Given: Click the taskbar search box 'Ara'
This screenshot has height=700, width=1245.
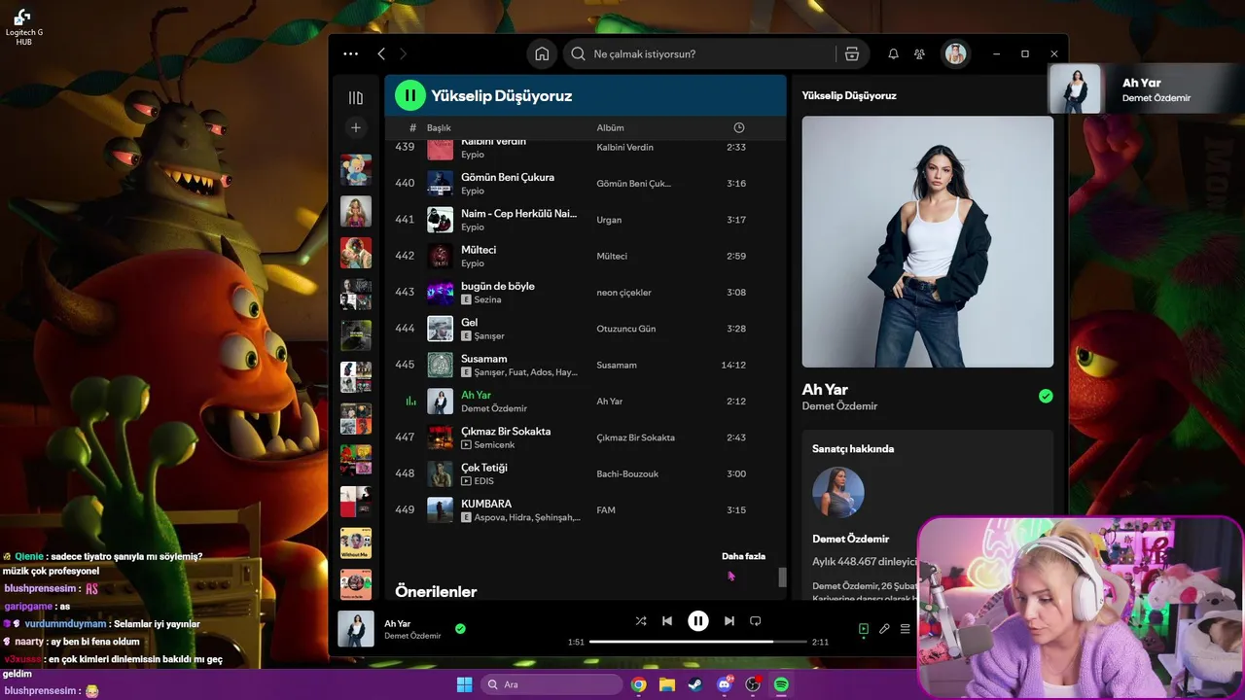Looking at the screenshot, I should [x=551, y=684].
